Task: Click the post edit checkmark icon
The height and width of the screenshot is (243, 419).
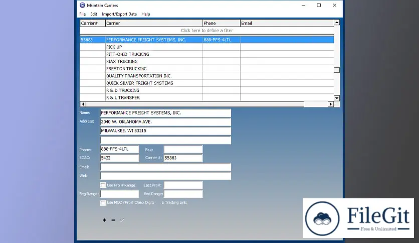Action: coord(122,220)
